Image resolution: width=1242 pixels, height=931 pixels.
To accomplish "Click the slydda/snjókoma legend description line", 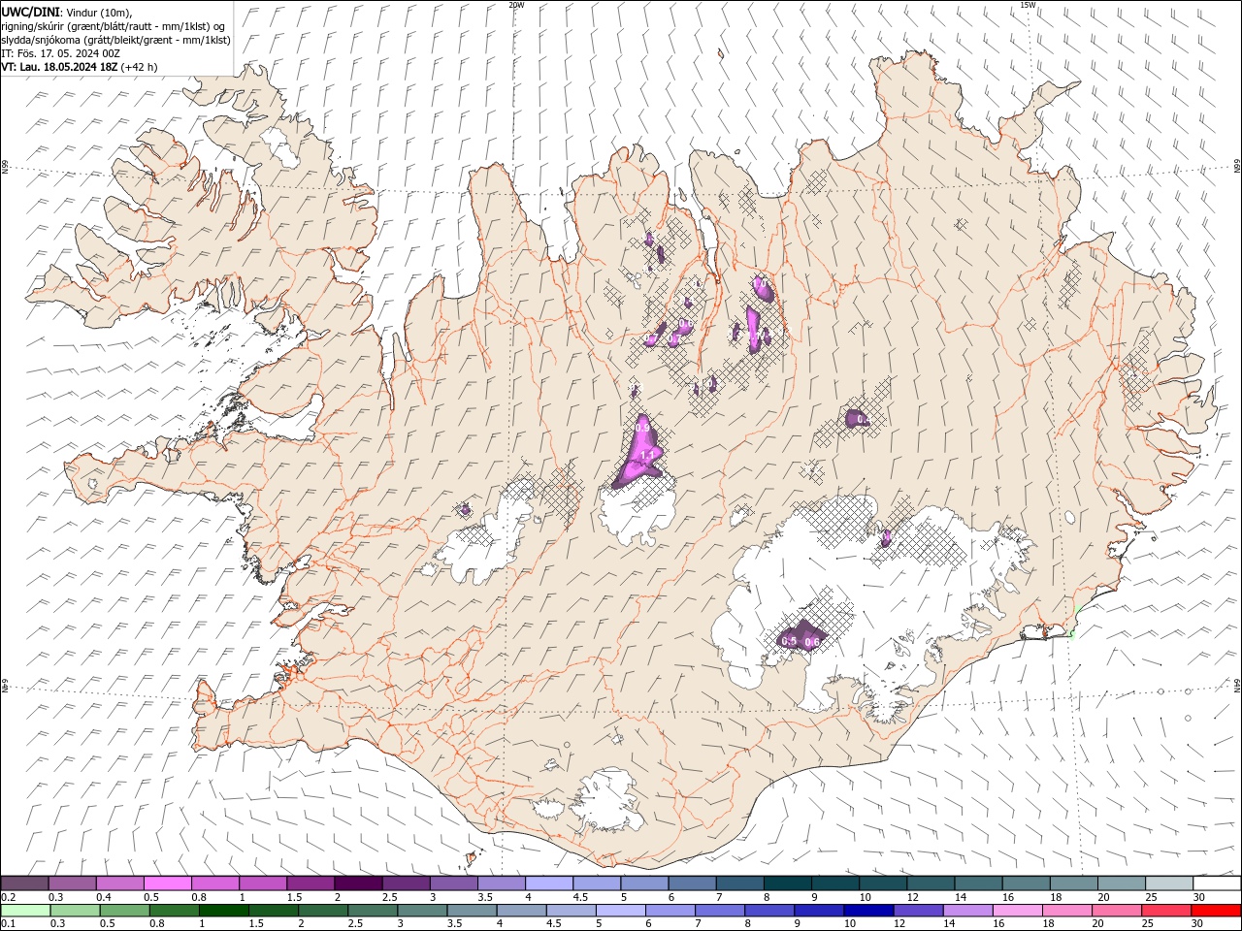I will tap(115, 39).
